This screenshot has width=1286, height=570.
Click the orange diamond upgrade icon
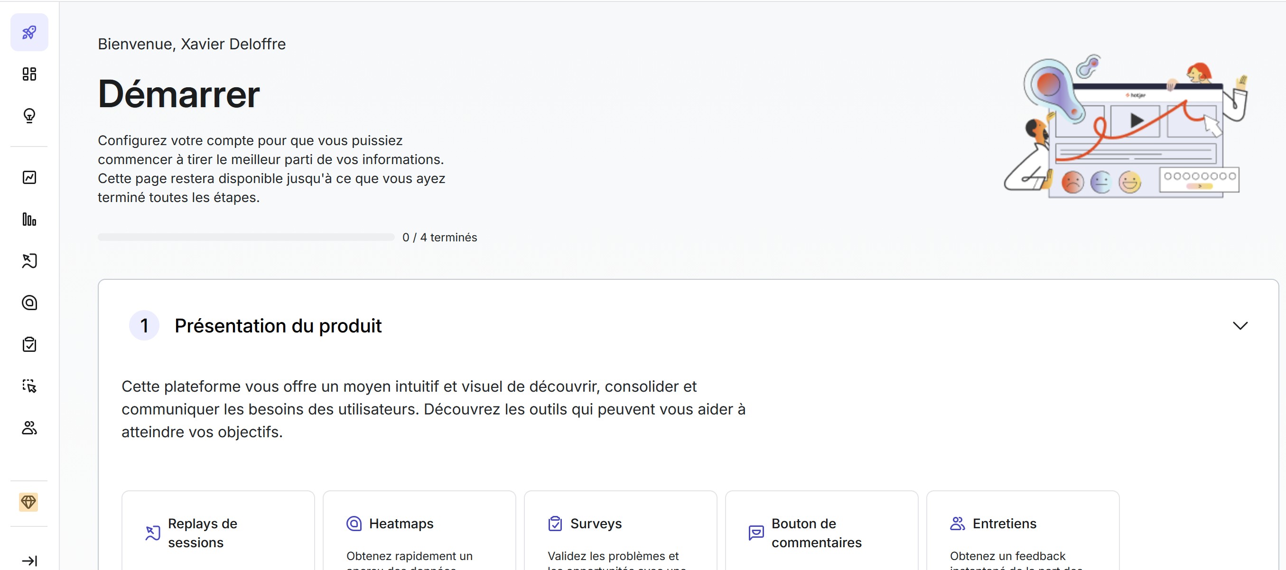click(28, 502)
